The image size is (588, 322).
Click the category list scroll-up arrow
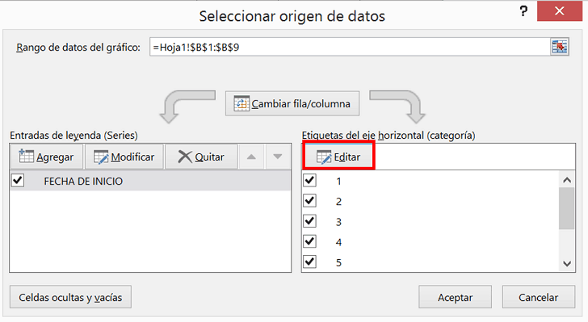pyautogui.click(x=567, y=180)
